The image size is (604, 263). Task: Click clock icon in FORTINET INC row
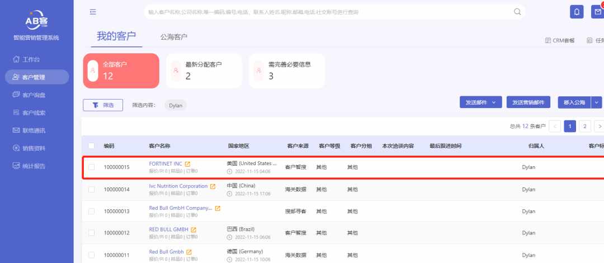[x=230, y=172]
